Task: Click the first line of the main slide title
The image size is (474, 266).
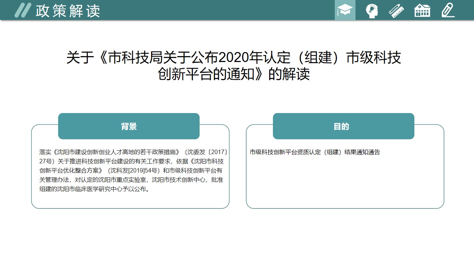Action: (233, 58)
